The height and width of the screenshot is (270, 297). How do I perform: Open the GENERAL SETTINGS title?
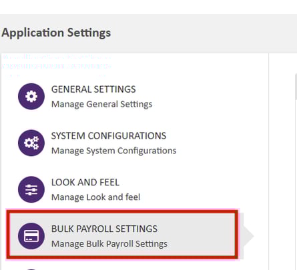[93, 89]
